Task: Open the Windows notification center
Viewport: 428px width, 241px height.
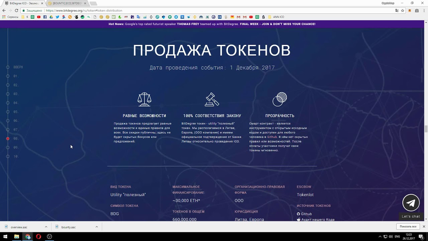Action: pos(421,237)
